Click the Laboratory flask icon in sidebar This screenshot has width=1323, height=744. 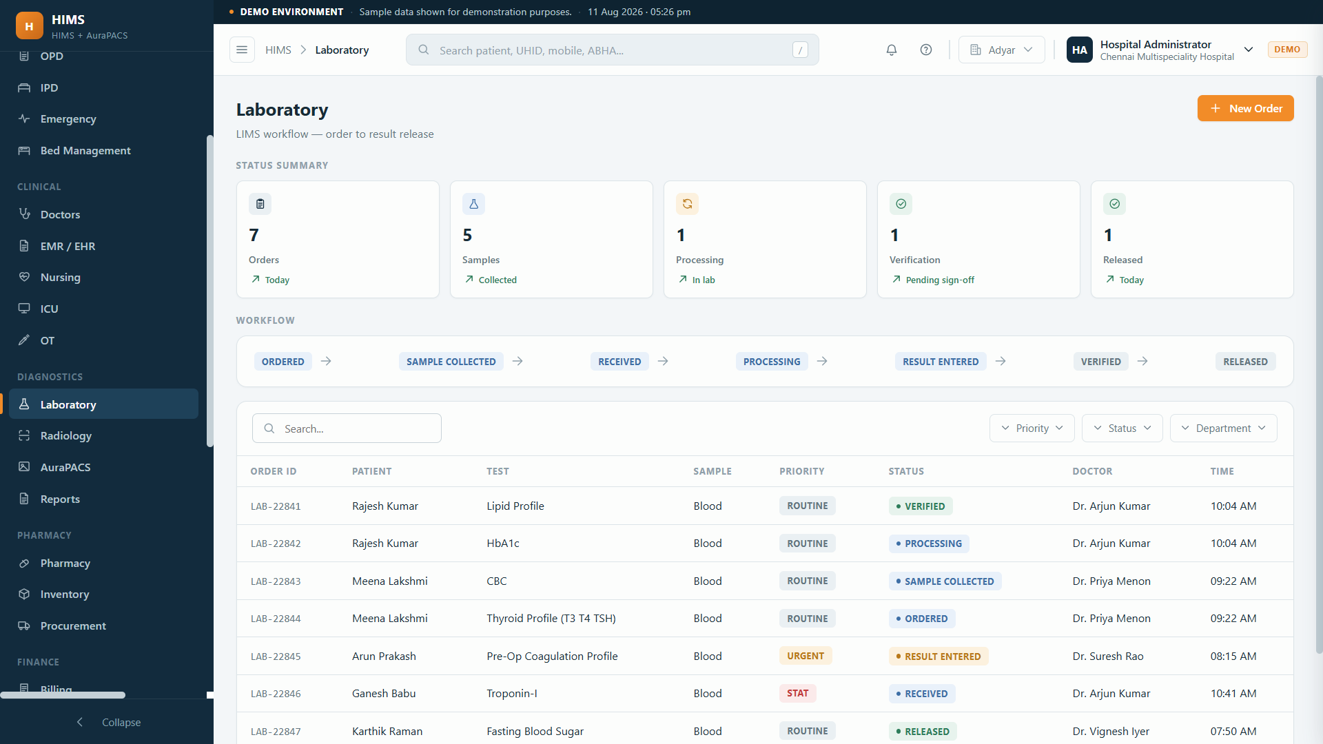click(24, 404)
